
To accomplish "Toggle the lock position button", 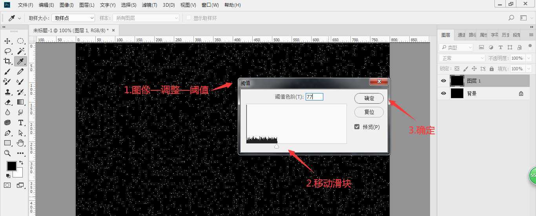I will pos(474,69).
